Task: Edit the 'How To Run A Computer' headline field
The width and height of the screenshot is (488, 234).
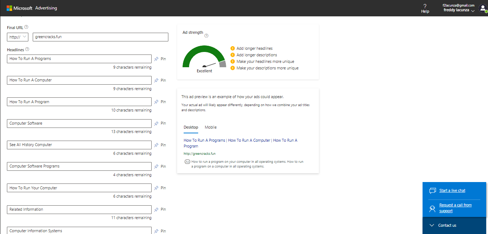Action: 79,80
